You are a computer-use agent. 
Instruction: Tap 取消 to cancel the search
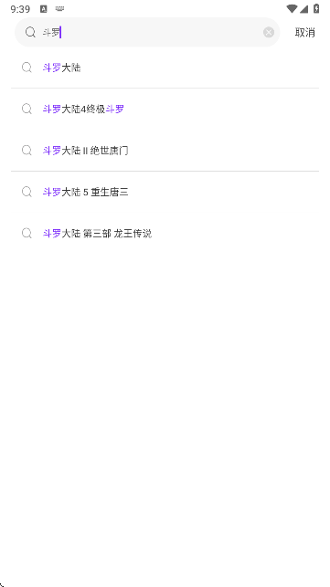pos(305,33)
